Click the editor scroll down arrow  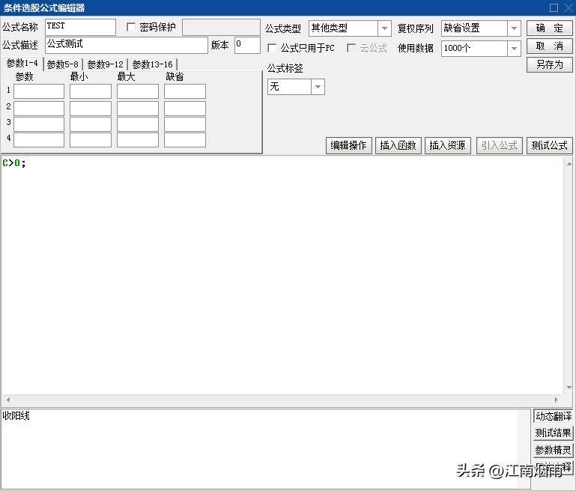point(569,388)
